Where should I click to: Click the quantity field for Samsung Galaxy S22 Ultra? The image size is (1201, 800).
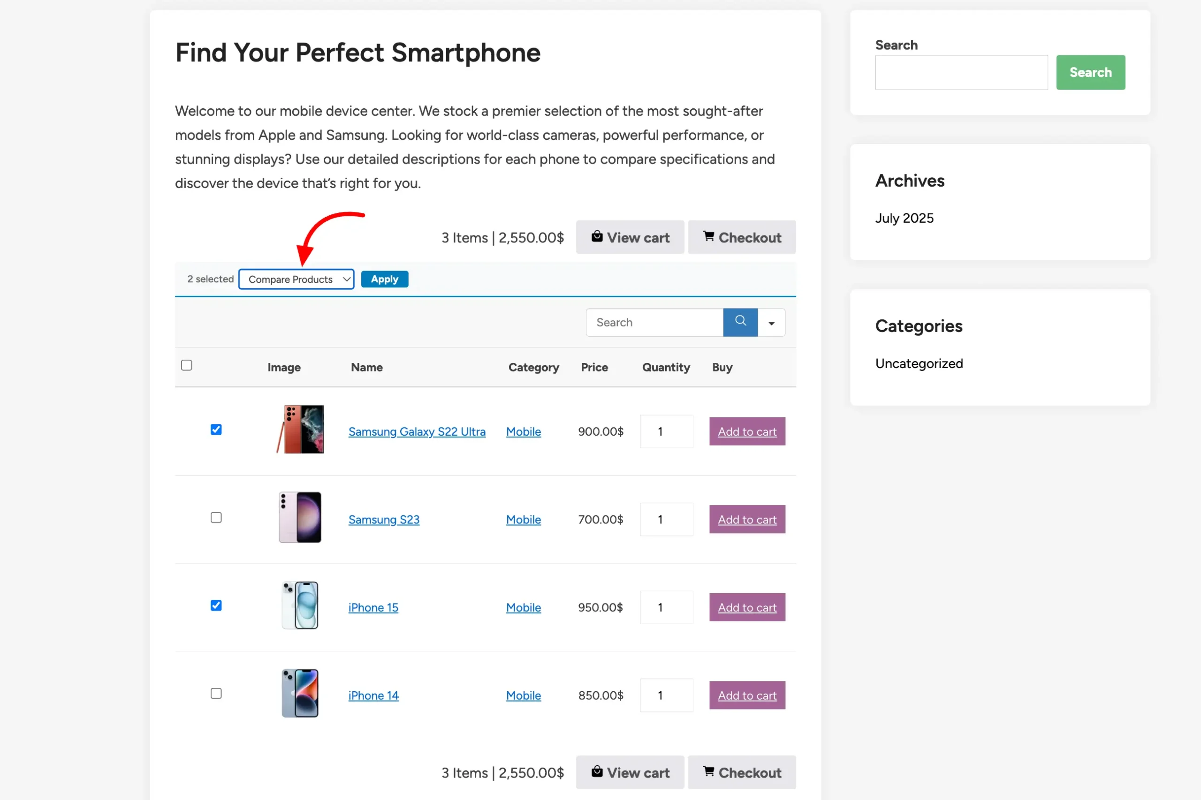(667, 431)
